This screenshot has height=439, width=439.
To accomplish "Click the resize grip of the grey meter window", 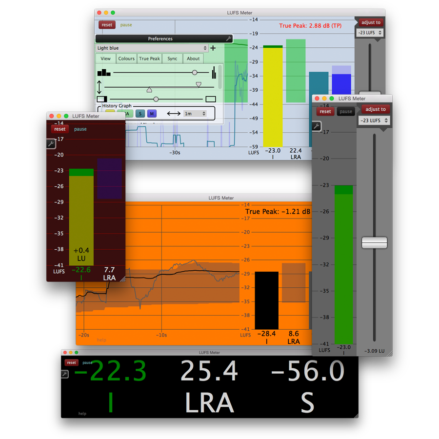I will (x=389, y=353).
